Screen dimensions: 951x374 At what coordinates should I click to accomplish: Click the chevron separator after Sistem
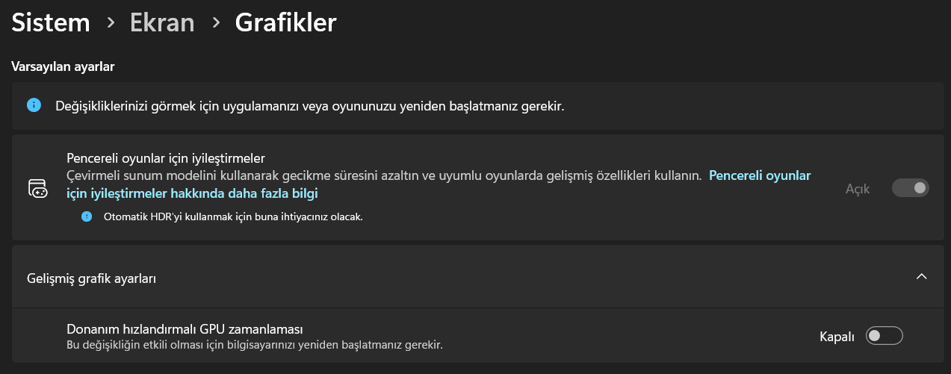pyautogui.click(x=111, y=23)
